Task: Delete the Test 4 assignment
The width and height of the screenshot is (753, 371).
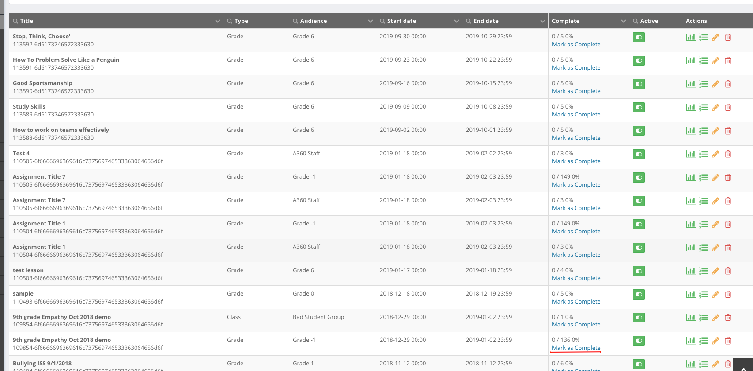Action: click(728, 154)
